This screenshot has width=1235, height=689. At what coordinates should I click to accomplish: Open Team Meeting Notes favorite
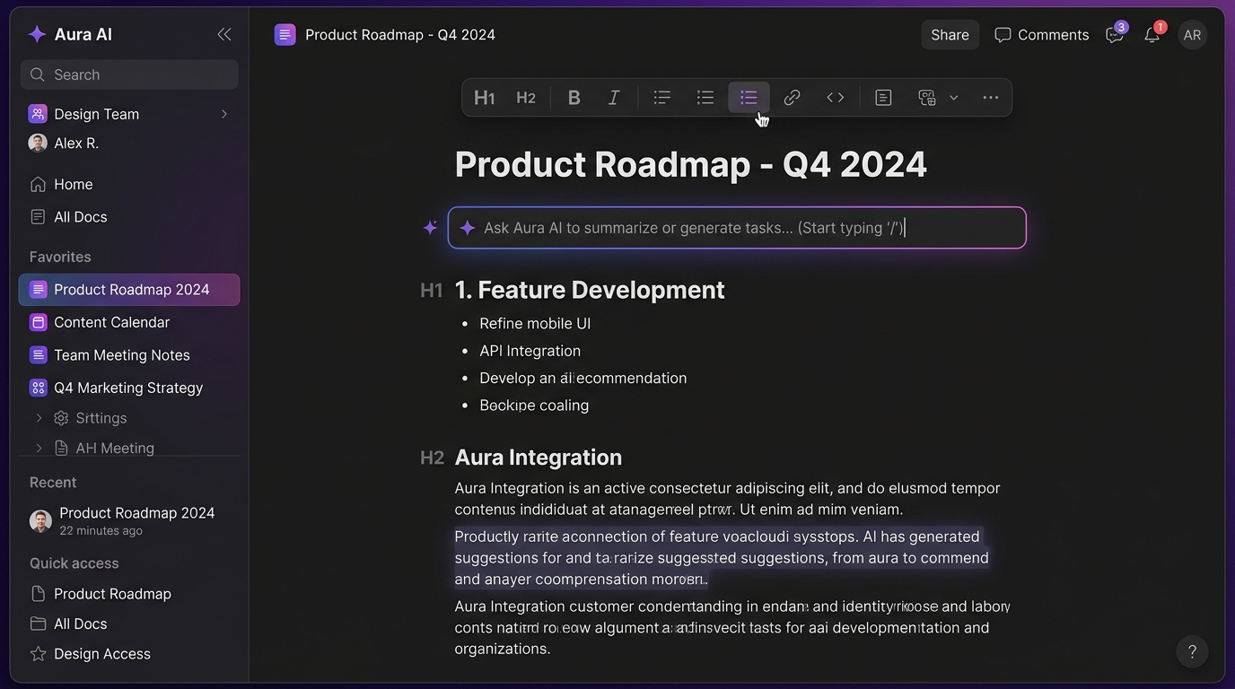[x=109, y=354]
